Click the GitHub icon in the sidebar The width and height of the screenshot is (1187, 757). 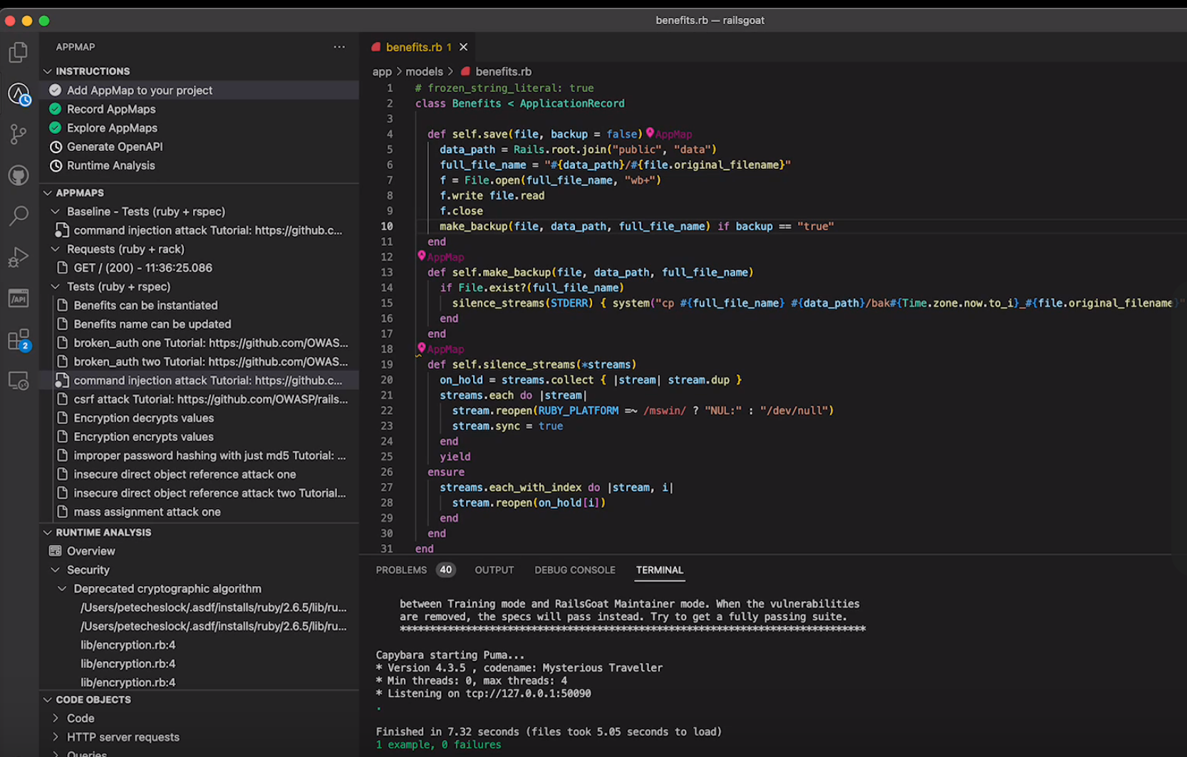(x=18, y=175)
